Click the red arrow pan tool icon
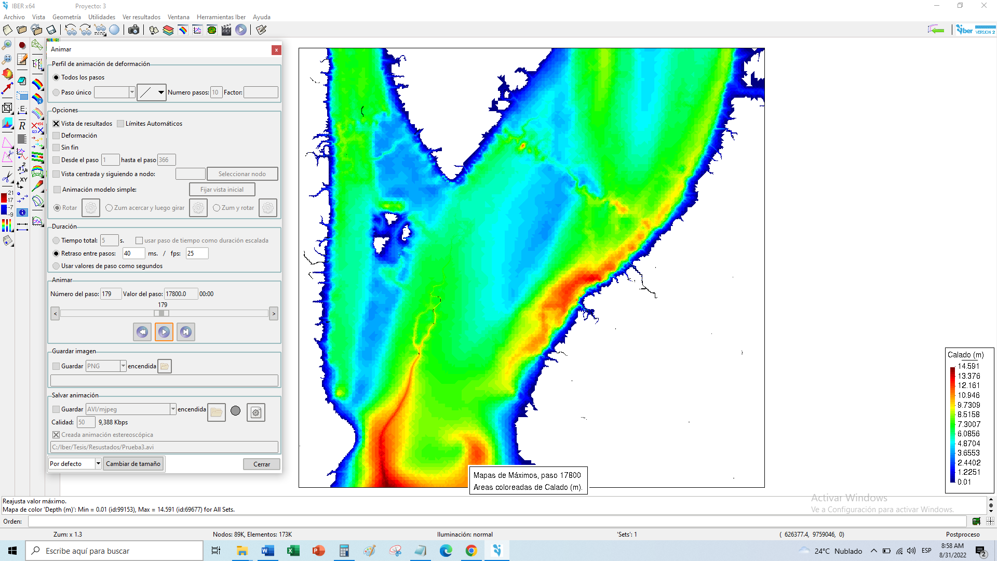The height and width of the screenshot is (561, 997). click(x=7, y=89)
